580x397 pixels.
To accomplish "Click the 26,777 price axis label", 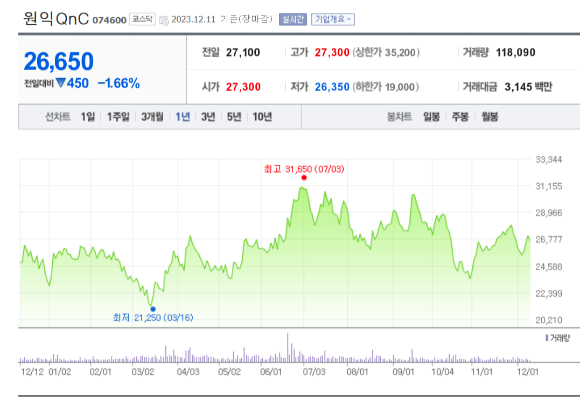I will pyautogui.click(x=549, y=239).
